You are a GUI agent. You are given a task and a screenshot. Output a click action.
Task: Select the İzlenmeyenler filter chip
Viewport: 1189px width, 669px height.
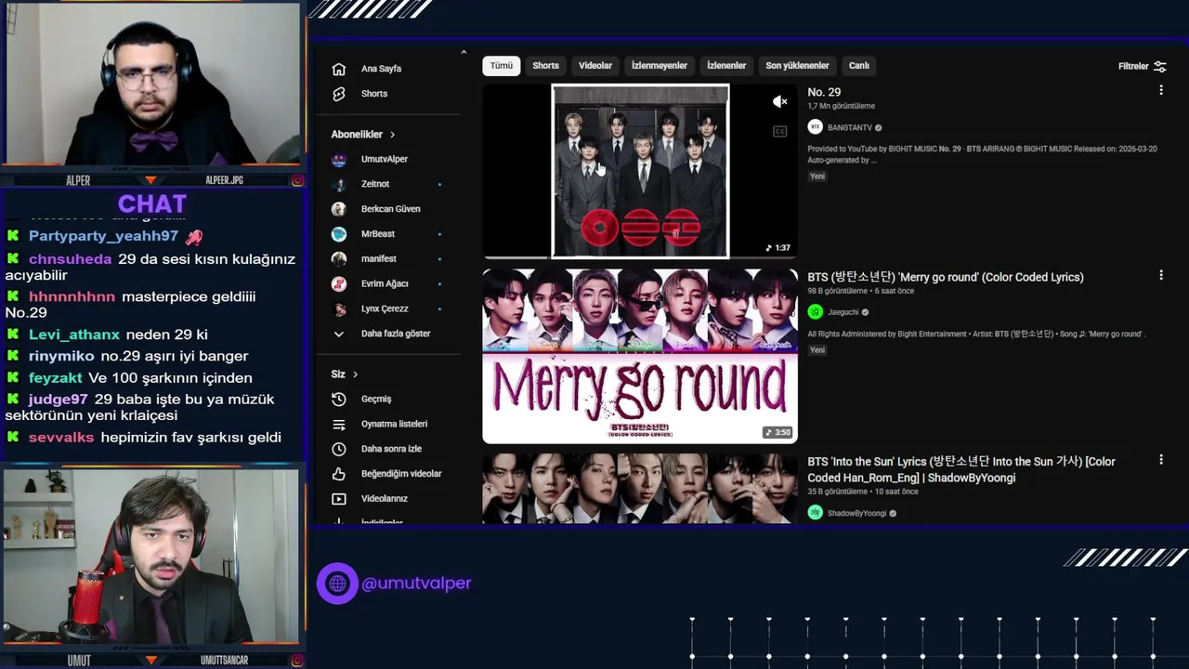pyautogui.click(x=660, y=66)
